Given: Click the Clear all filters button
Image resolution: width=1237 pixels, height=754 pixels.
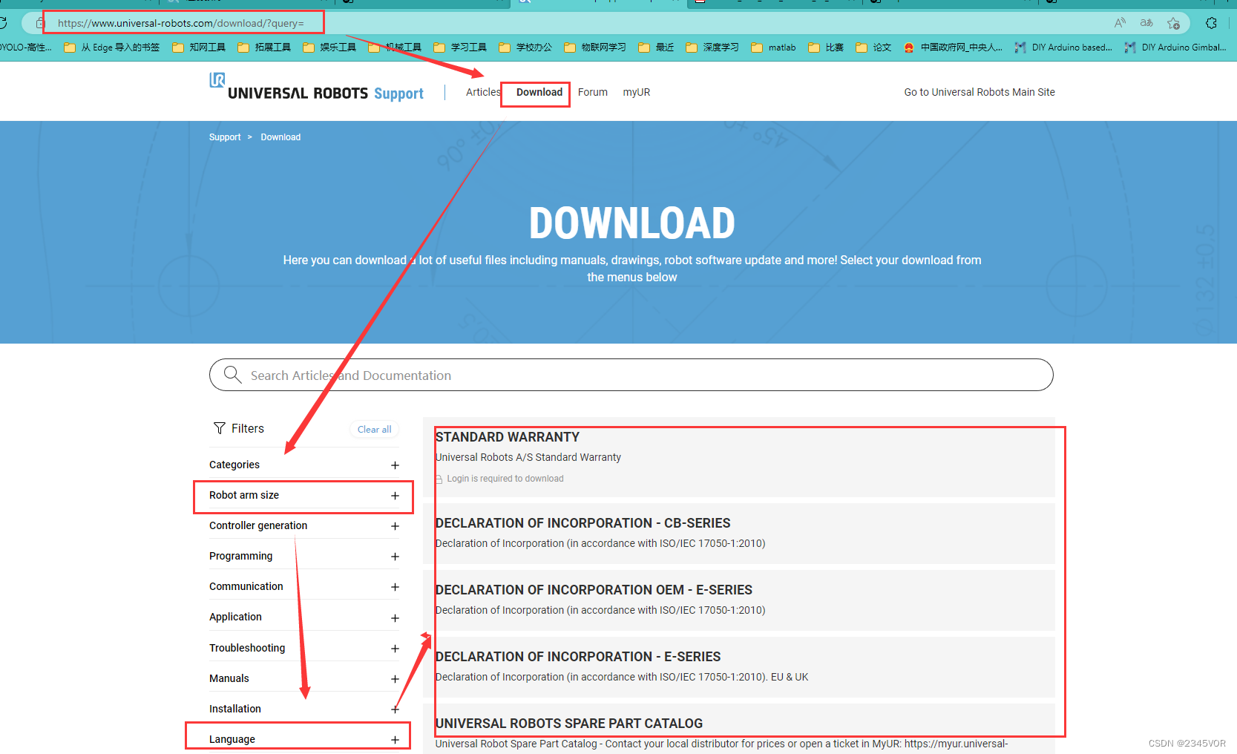Looking at the screenshot, I should pos(374,429).
